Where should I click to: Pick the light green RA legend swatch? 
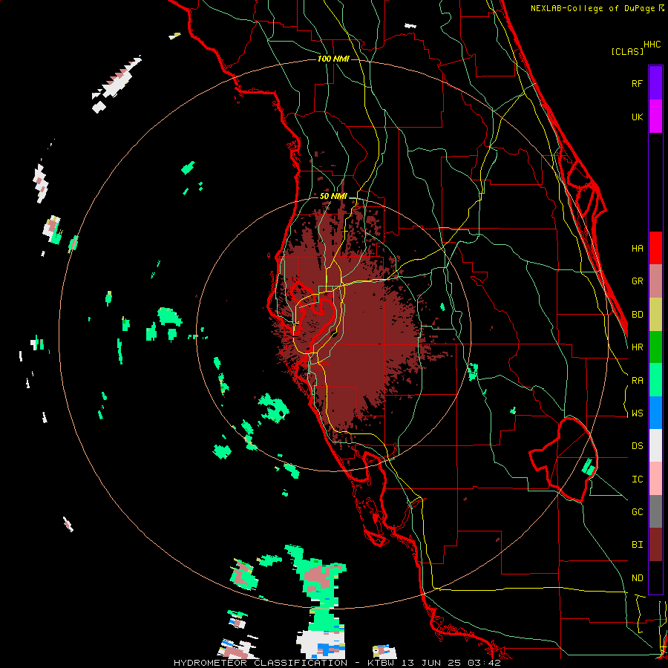click(x=655, y=380)
